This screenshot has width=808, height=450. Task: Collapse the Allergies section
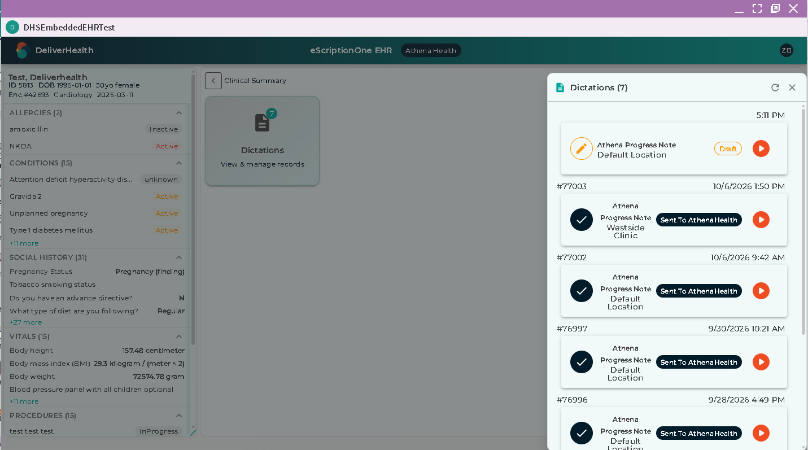[179, 113]
